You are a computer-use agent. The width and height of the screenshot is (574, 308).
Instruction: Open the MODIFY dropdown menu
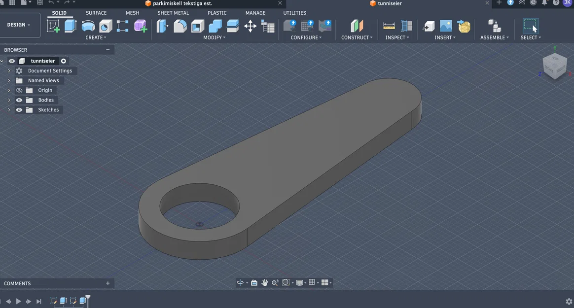pos(215,37)
